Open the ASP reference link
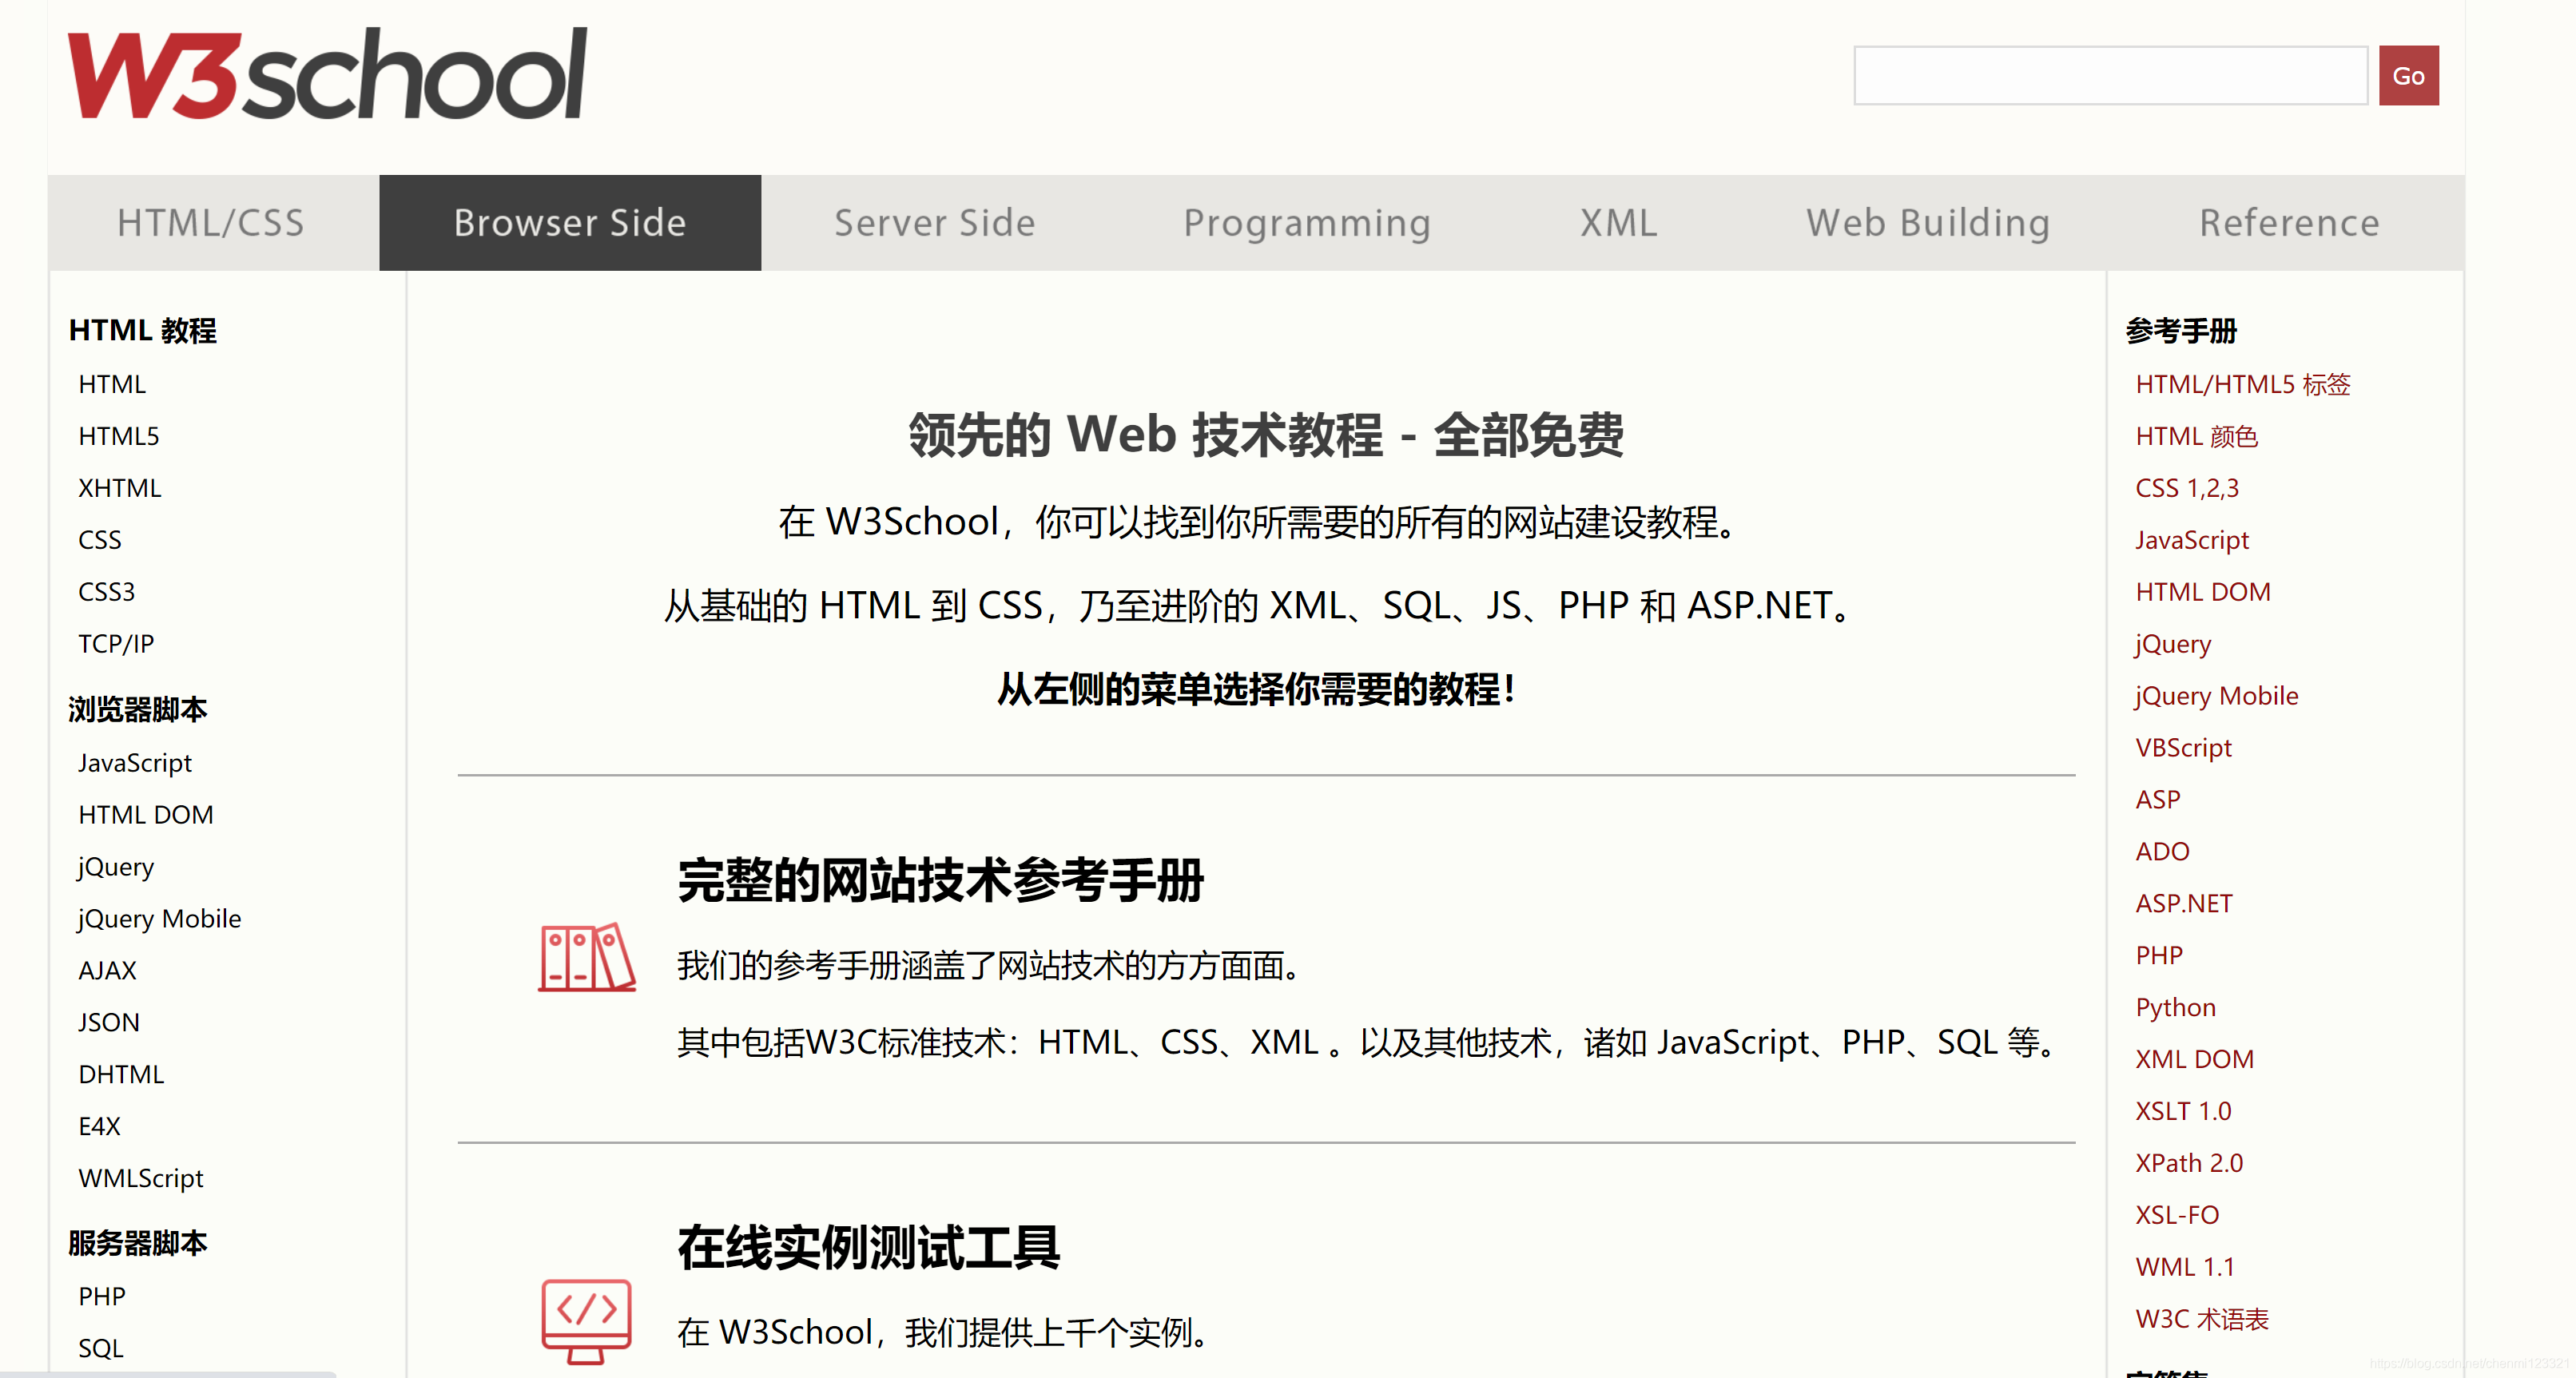The height and width of the screenshot is (1378, 2576). [x=2158, y=800]
